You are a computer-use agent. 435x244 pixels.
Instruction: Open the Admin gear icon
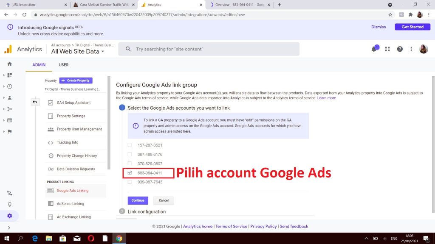pos(10,216)
